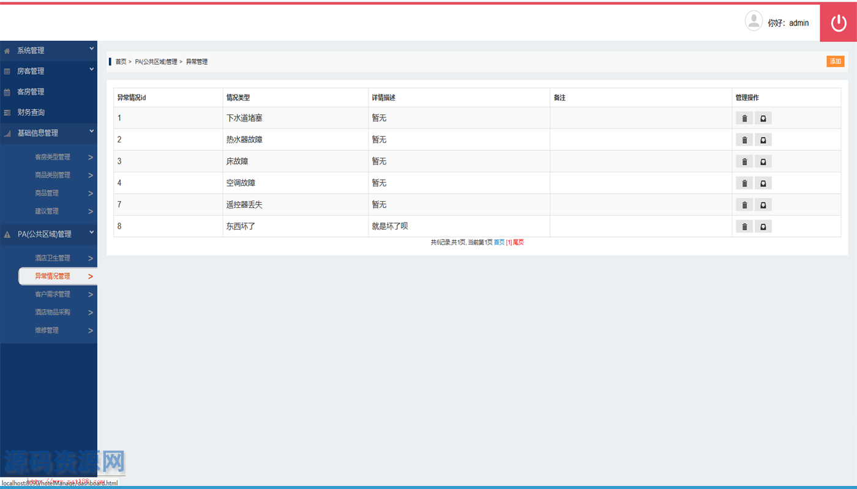Delete the 遥控器丢失 record via trash icon
The height and width of the screenshot is (489, 857).
[x=744, y=205]
